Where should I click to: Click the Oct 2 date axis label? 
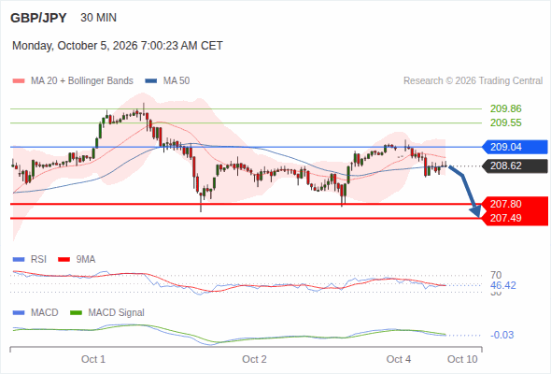(x=254, y=359)
